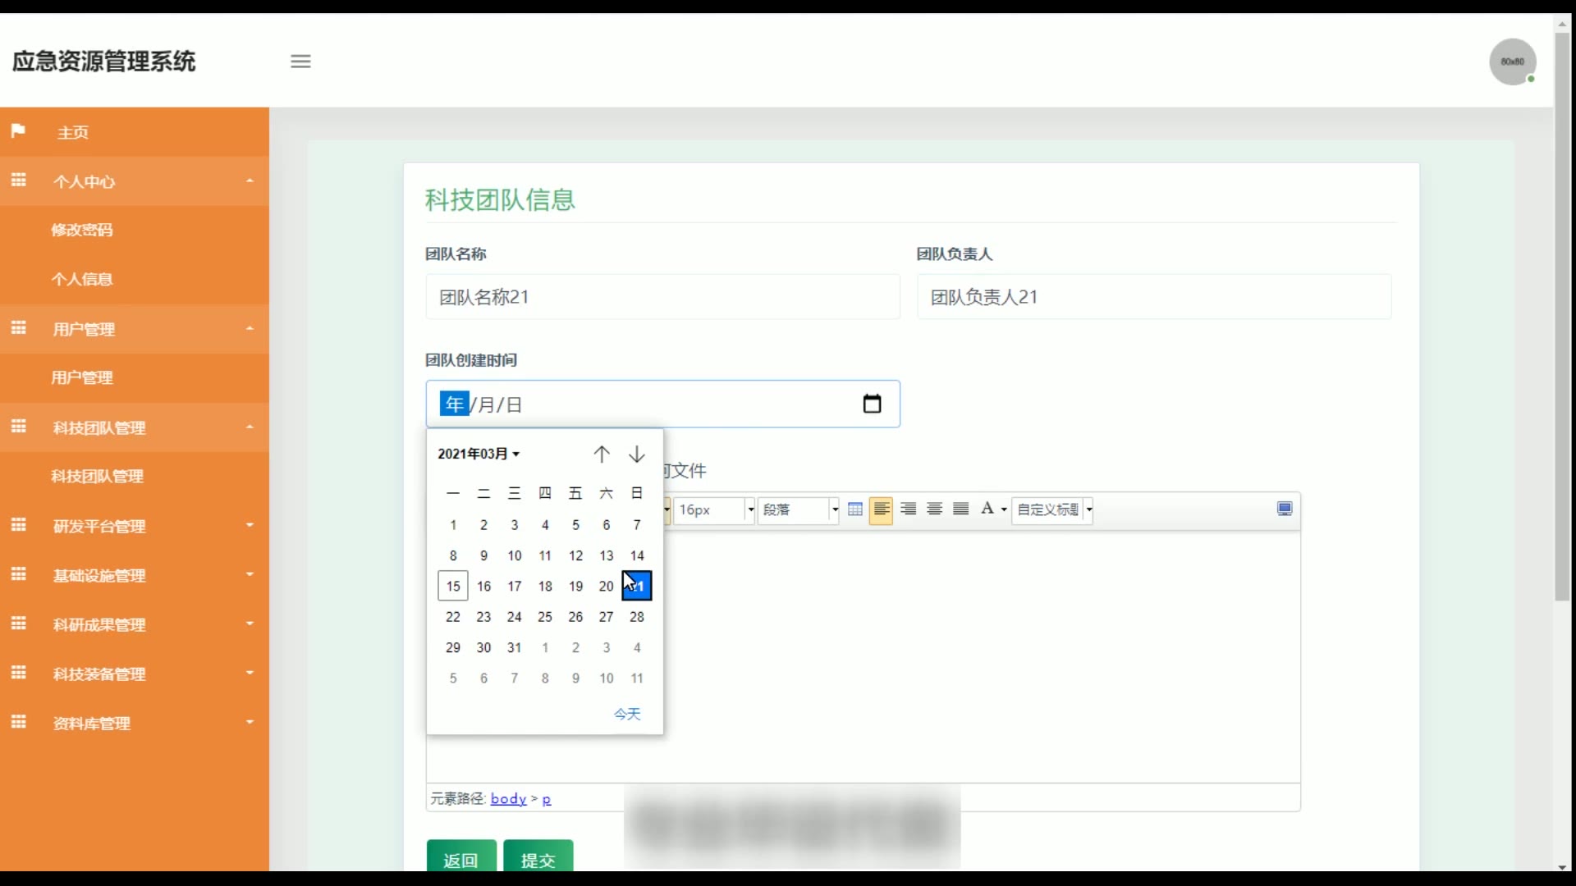
Task: Select day 25 in the calendar
Action: tap(545, 617)
